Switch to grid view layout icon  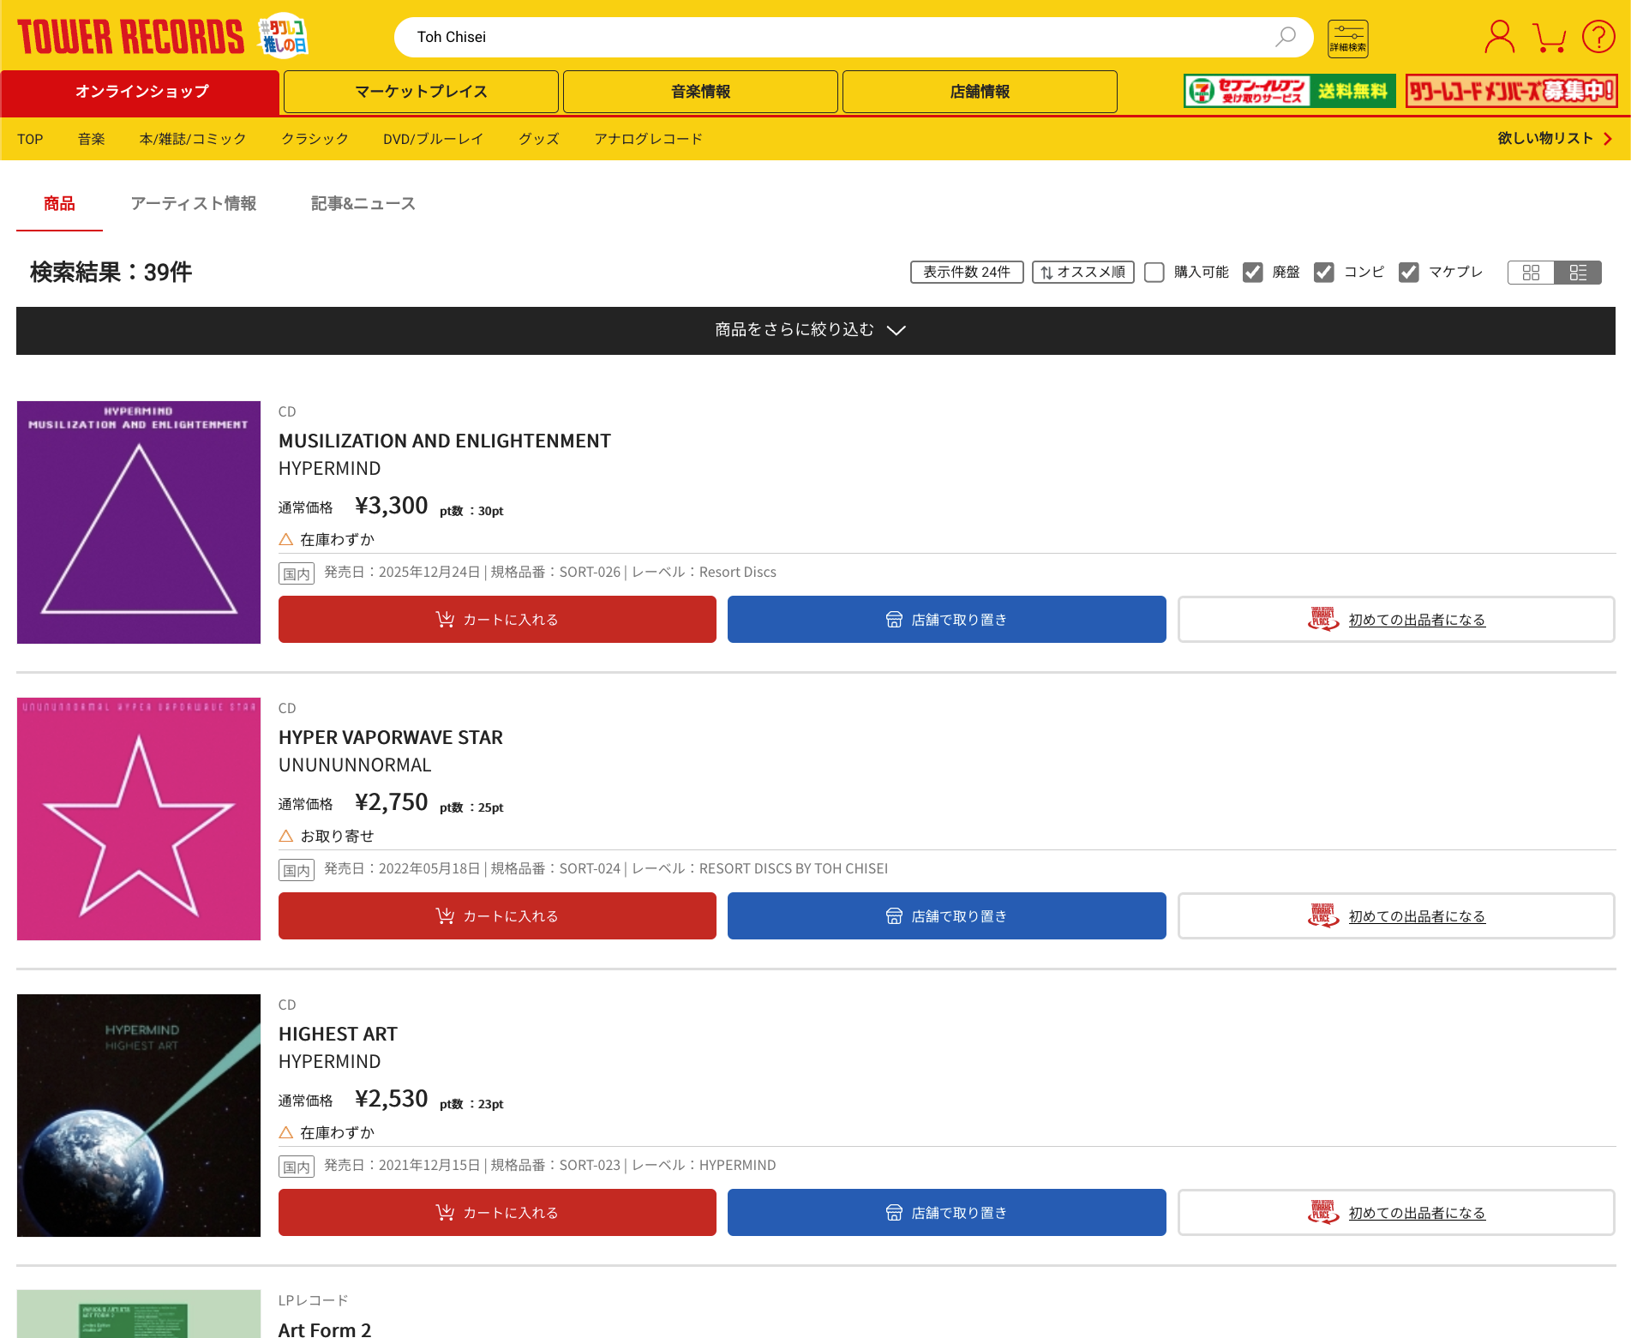coord(1532,272)
